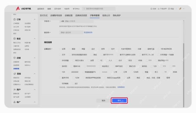Check the 基础 role checkbox
The width and height of the screenshot is (196, 113).
pyautogui.click(x=70, y=49)
